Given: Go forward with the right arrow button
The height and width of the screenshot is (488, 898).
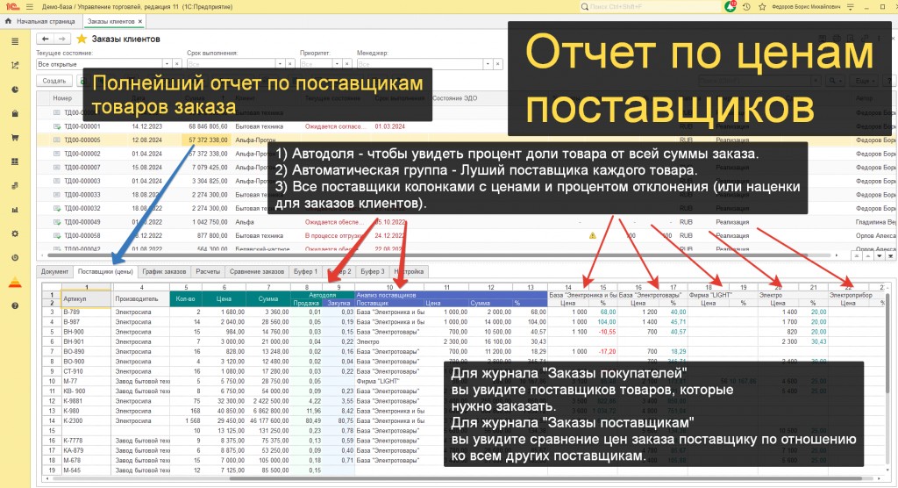Looking at the screenshot, I should (x=61, y=39).
